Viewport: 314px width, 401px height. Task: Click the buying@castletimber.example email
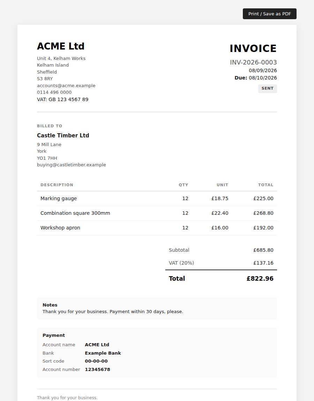[72, 165]
